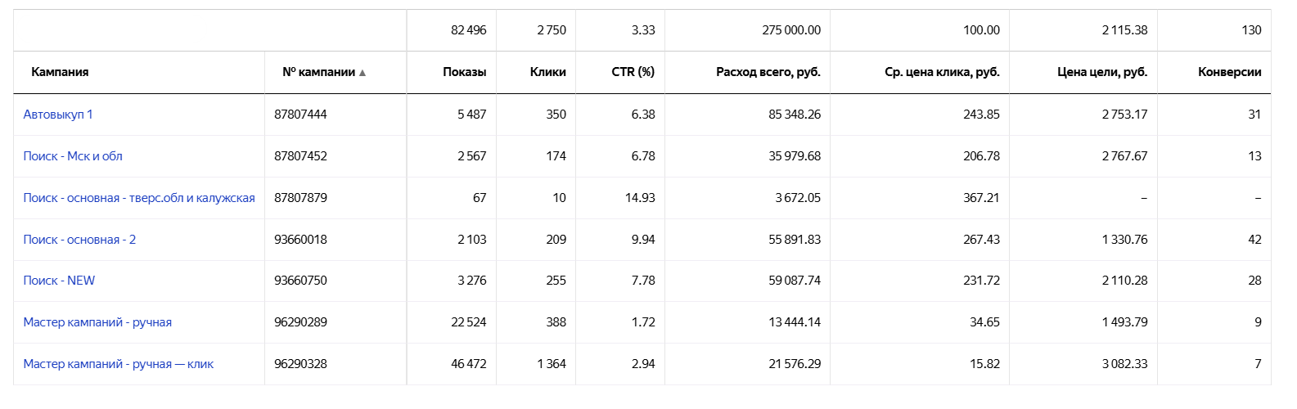
Task: Sort by the № кампании column header
Action: (x=318, y=72)
